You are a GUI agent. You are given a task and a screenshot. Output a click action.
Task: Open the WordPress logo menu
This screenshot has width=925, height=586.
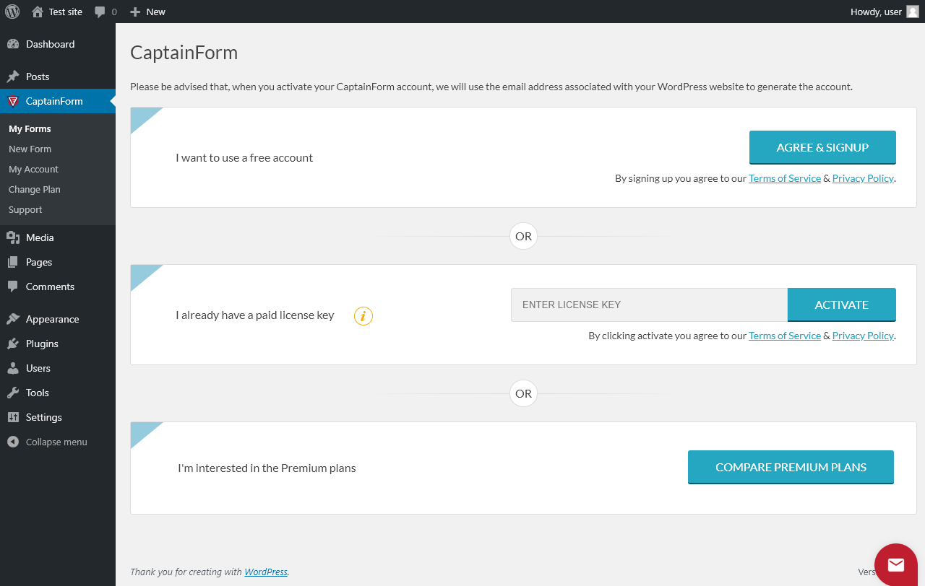click(x=12, y=12)
